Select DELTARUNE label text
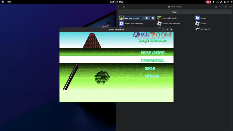233x131 pixels. [x=205, y=29]
